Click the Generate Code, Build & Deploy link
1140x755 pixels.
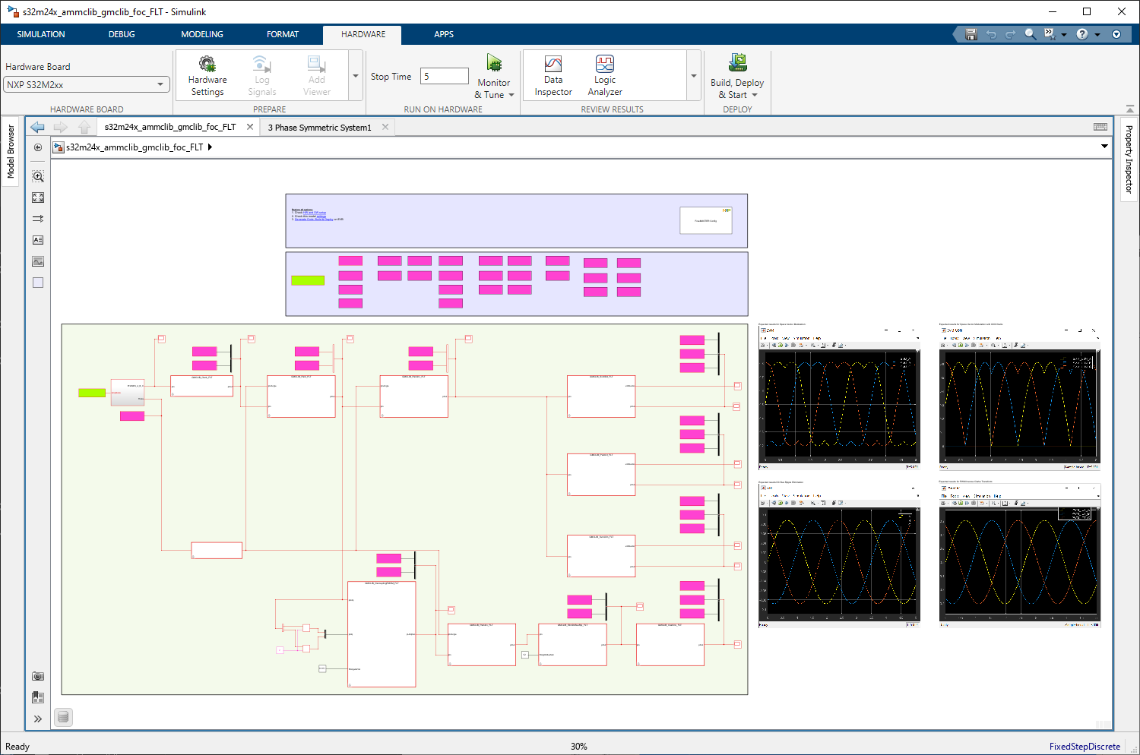click(314, 220)
